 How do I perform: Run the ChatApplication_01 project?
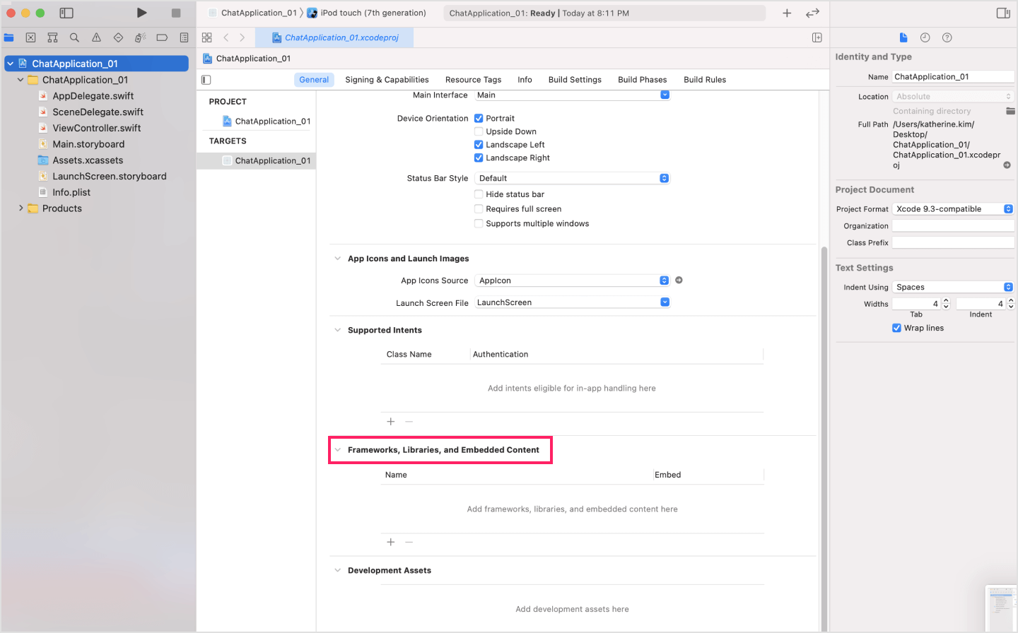click(x=141, y=12)
